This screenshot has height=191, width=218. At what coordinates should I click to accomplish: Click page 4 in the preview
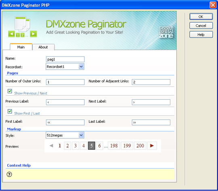(x=84, y=146)
